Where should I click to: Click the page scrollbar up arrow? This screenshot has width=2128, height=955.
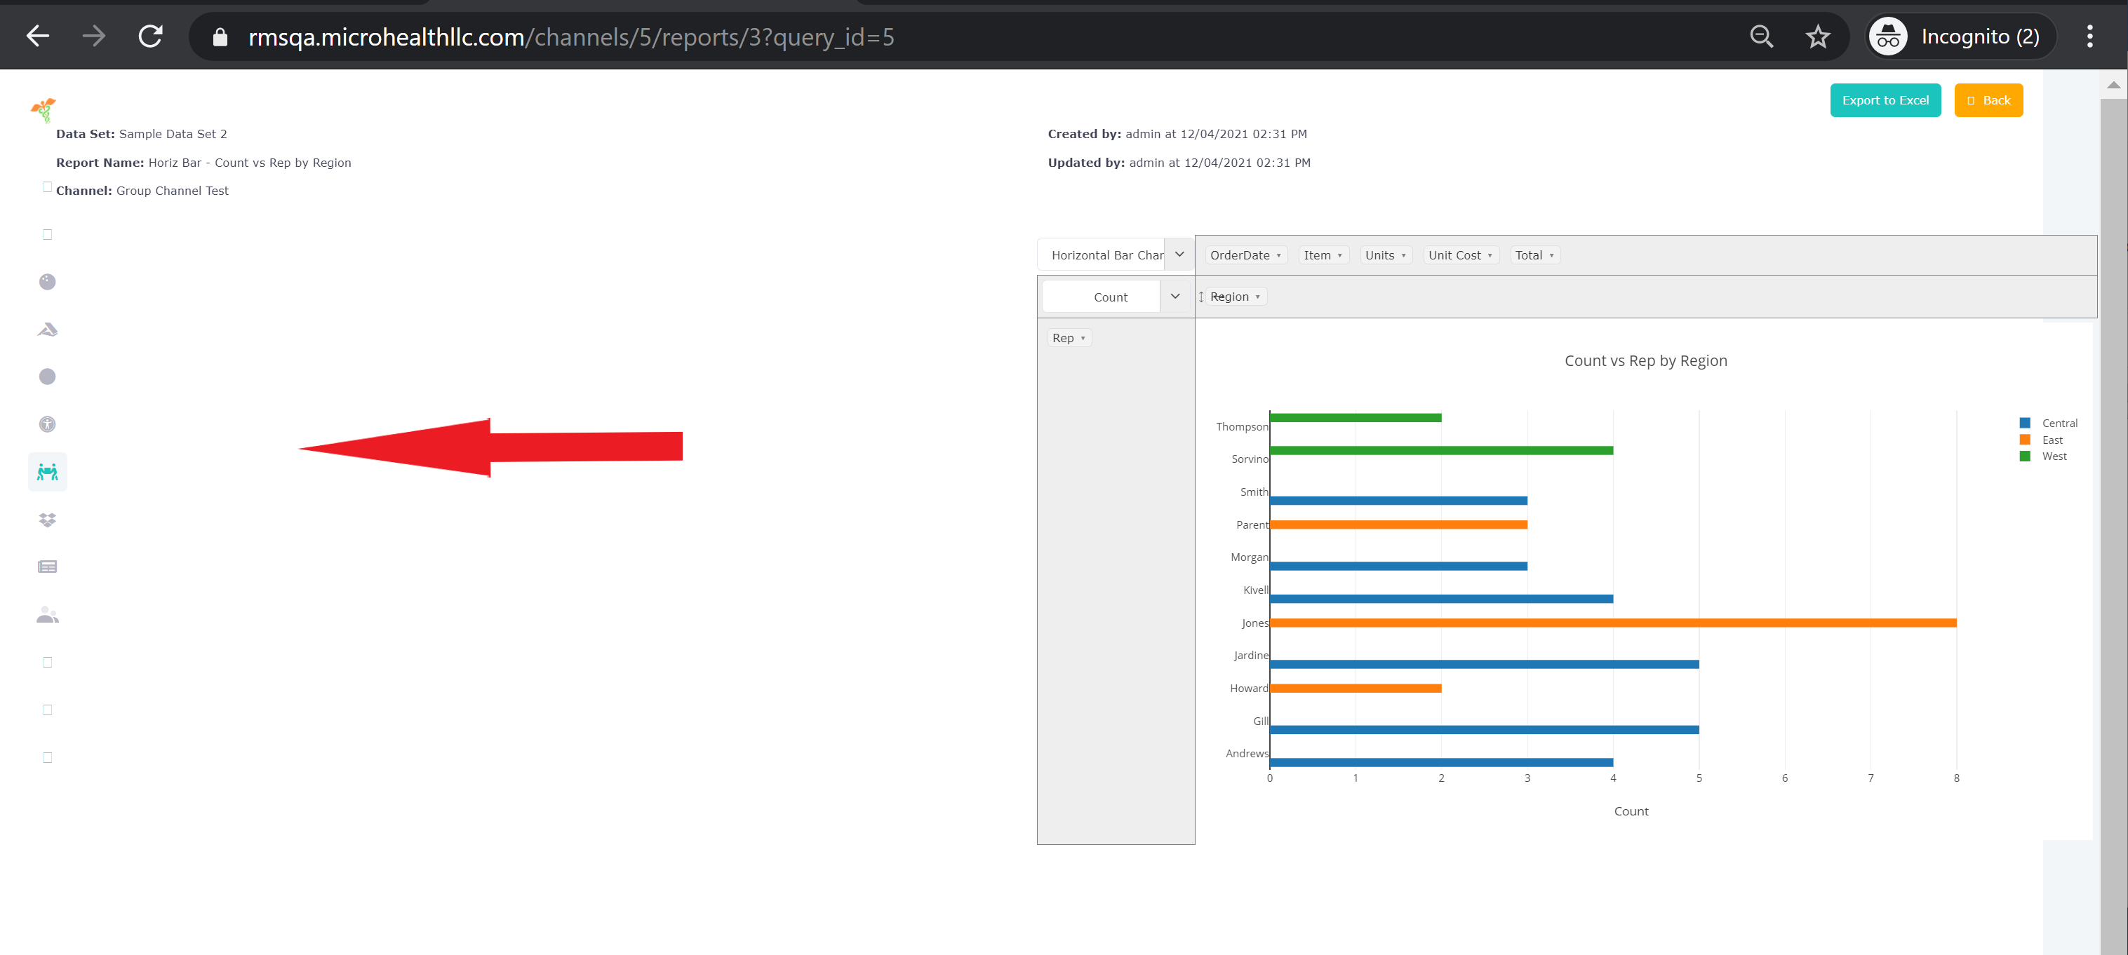(2113, 85)
